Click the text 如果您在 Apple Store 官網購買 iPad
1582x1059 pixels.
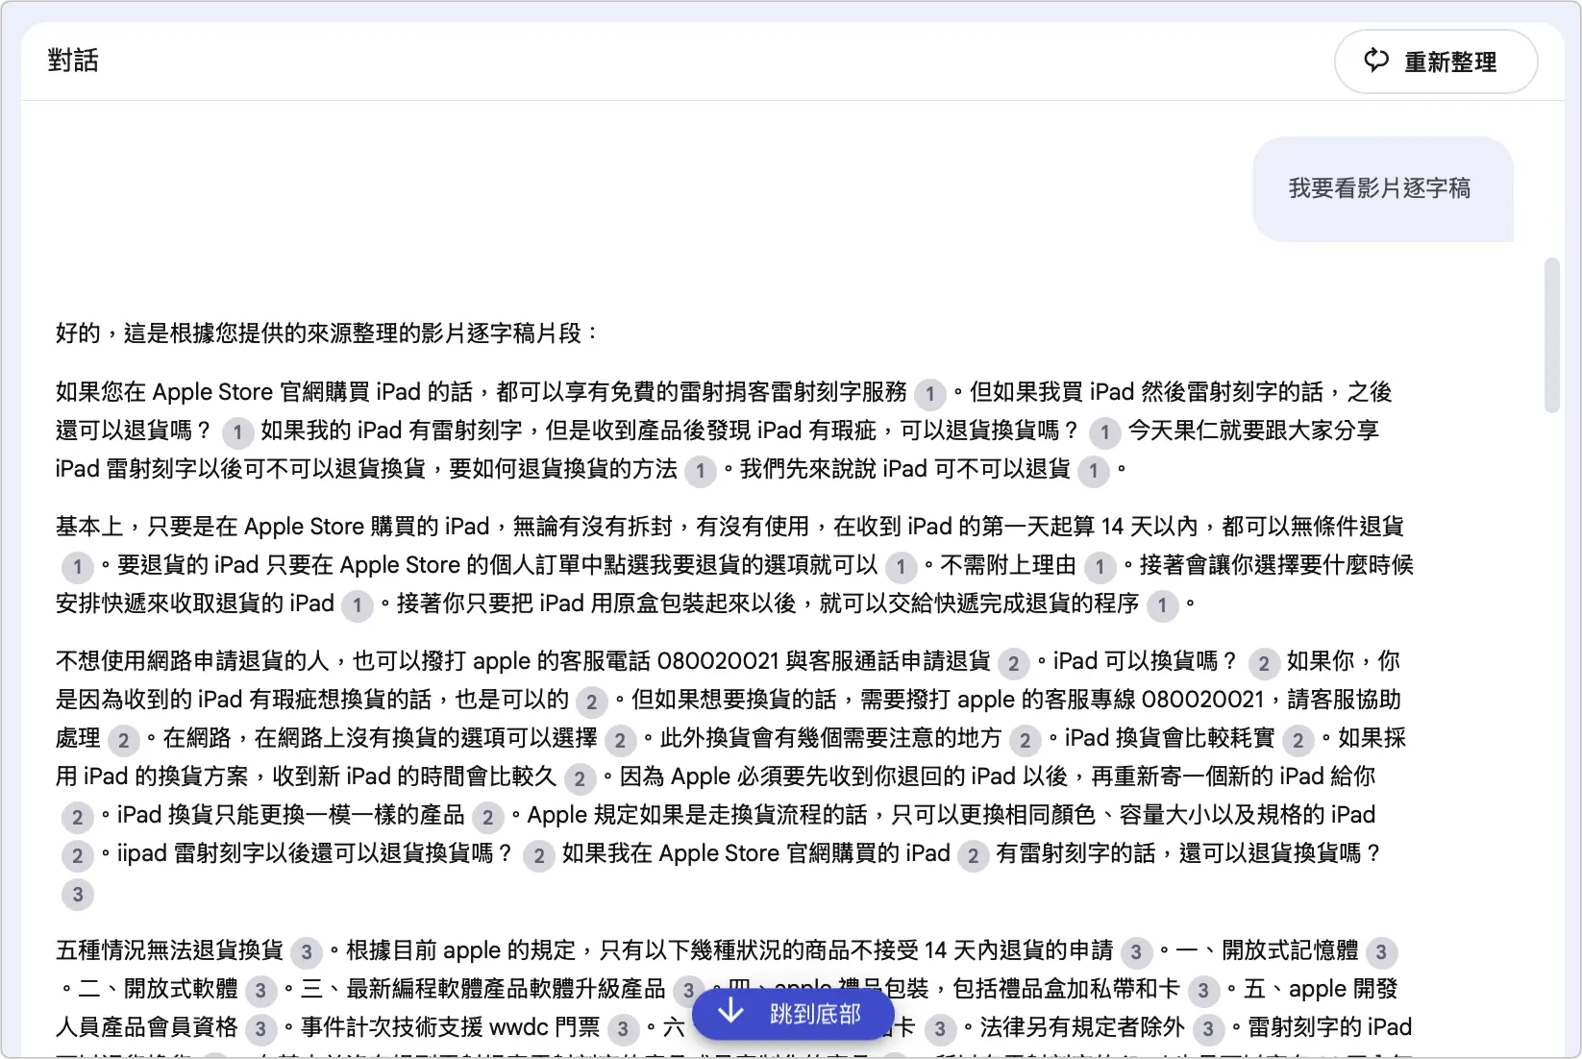pyautogui.click(x=238, y=392)
